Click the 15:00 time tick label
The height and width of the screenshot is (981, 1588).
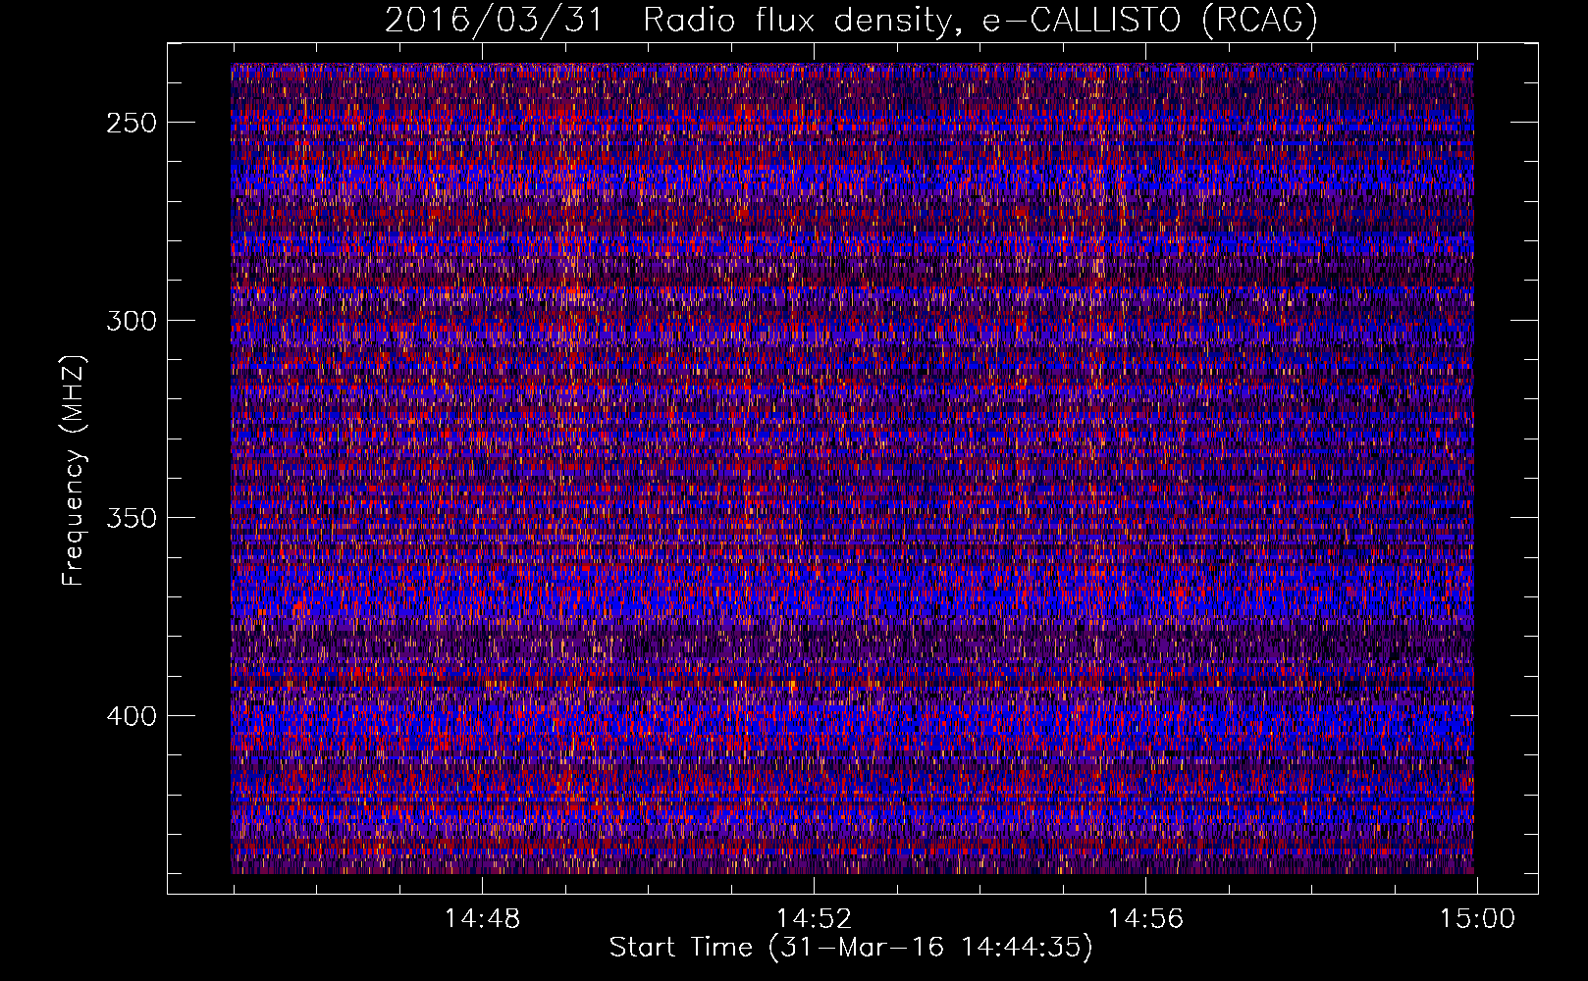(1477, 919)
